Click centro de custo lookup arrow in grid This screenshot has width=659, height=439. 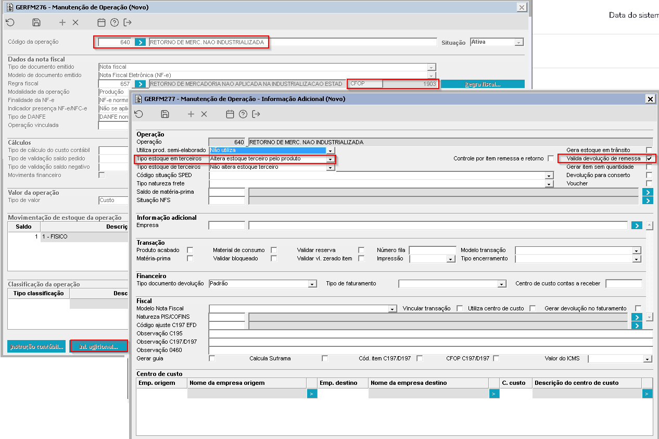click(647, 394)
